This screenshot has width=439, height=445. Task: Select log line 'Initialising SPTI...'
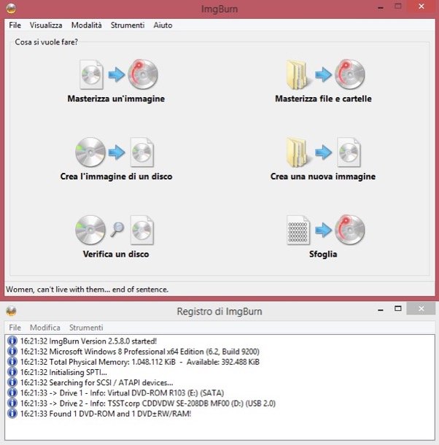63,372
